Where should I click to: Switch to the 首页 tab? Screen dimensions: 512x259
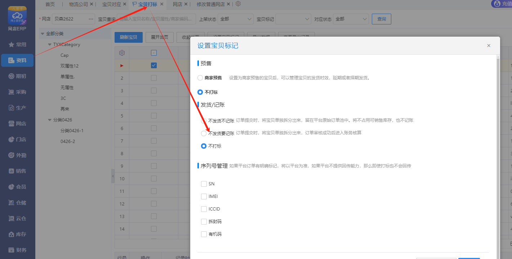click(x=50, y=4)
